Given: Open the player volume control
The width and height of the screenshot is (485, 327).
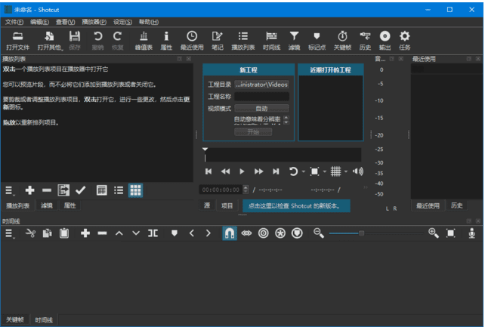Looking at the screenshot, I should (358, 171).
